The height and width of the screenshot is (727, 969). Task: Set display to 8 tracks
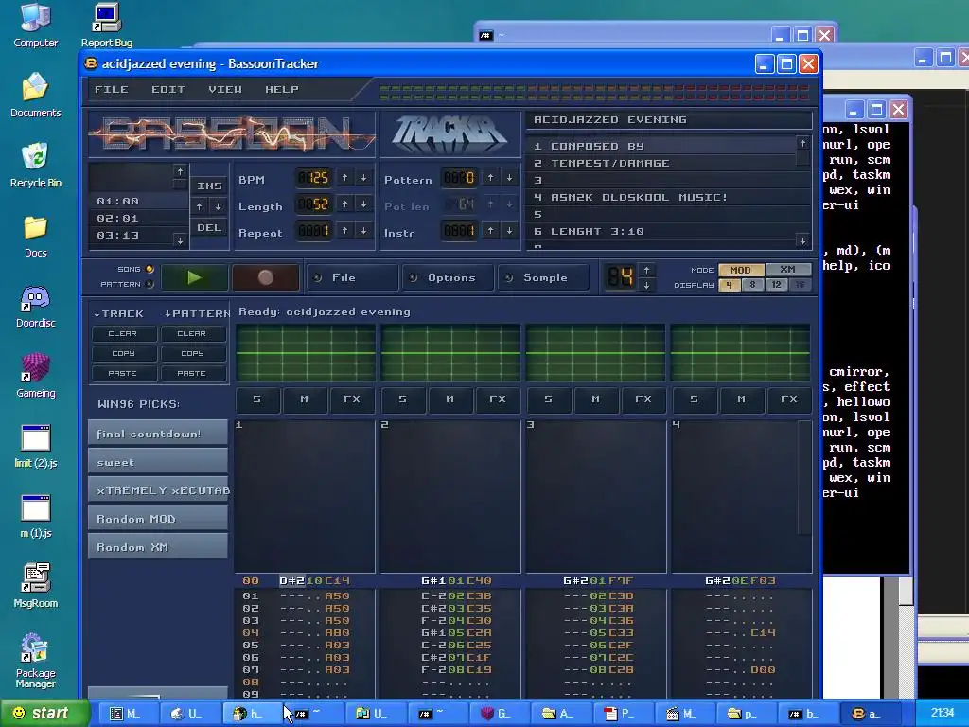coord(752,285)
